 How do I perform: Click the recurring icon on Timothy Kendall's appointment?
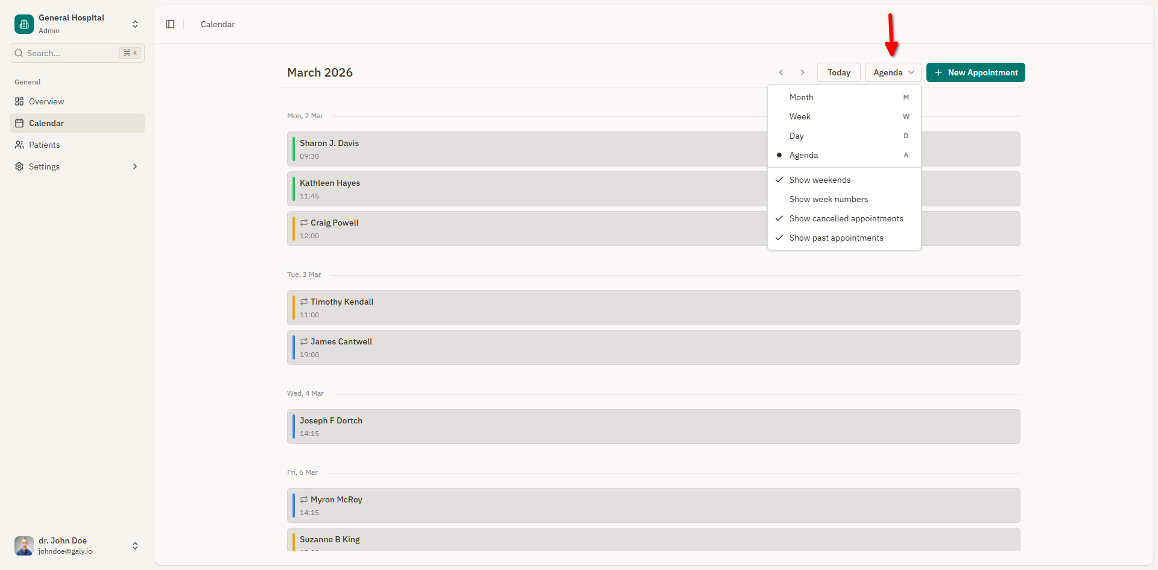(x=304, y=302)
